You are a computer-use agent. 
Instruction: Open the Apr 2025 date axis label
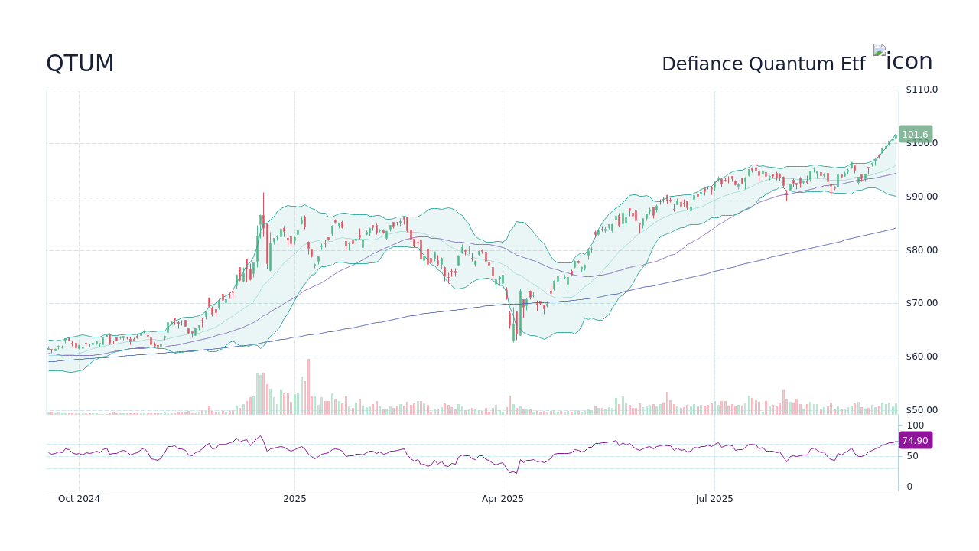click(503, 498)
